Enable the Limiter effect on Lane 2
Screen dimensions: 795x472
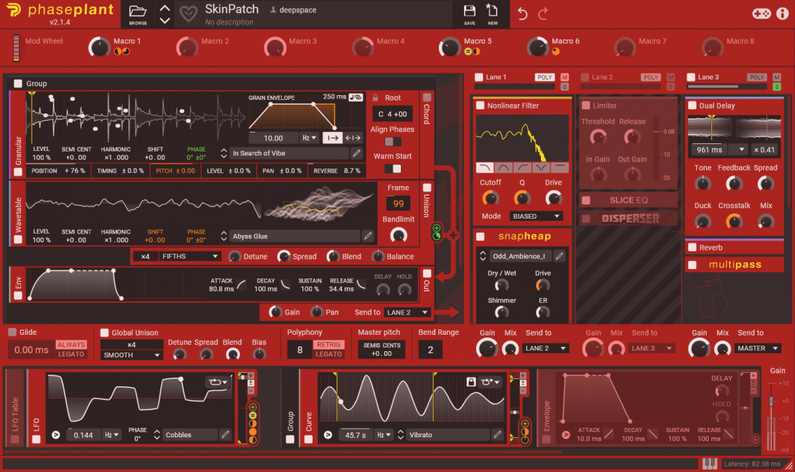tap(585, 105)
